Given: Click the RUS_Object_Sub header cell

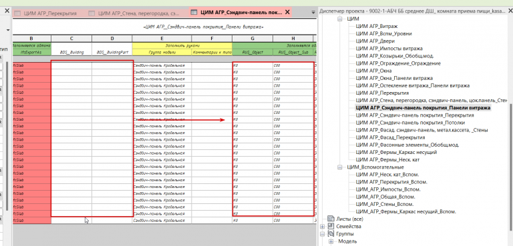Looking at the screenshot, I should click(x=293, y=52).
